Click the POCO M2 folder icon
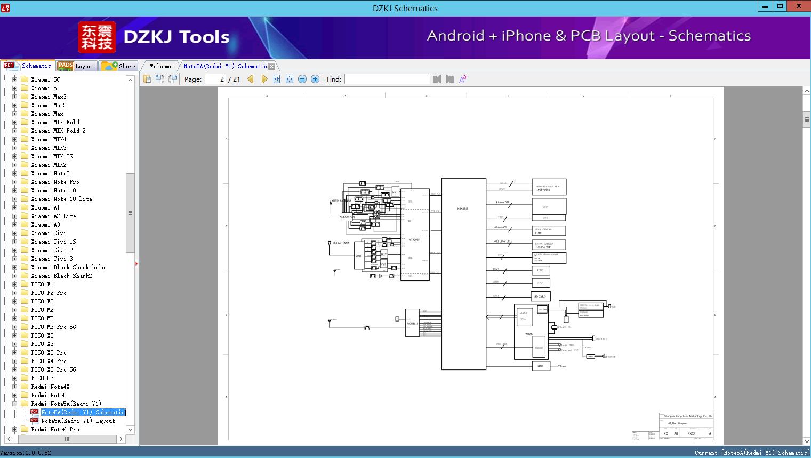The height and width of the screenshot is (458, 811). 24,310
